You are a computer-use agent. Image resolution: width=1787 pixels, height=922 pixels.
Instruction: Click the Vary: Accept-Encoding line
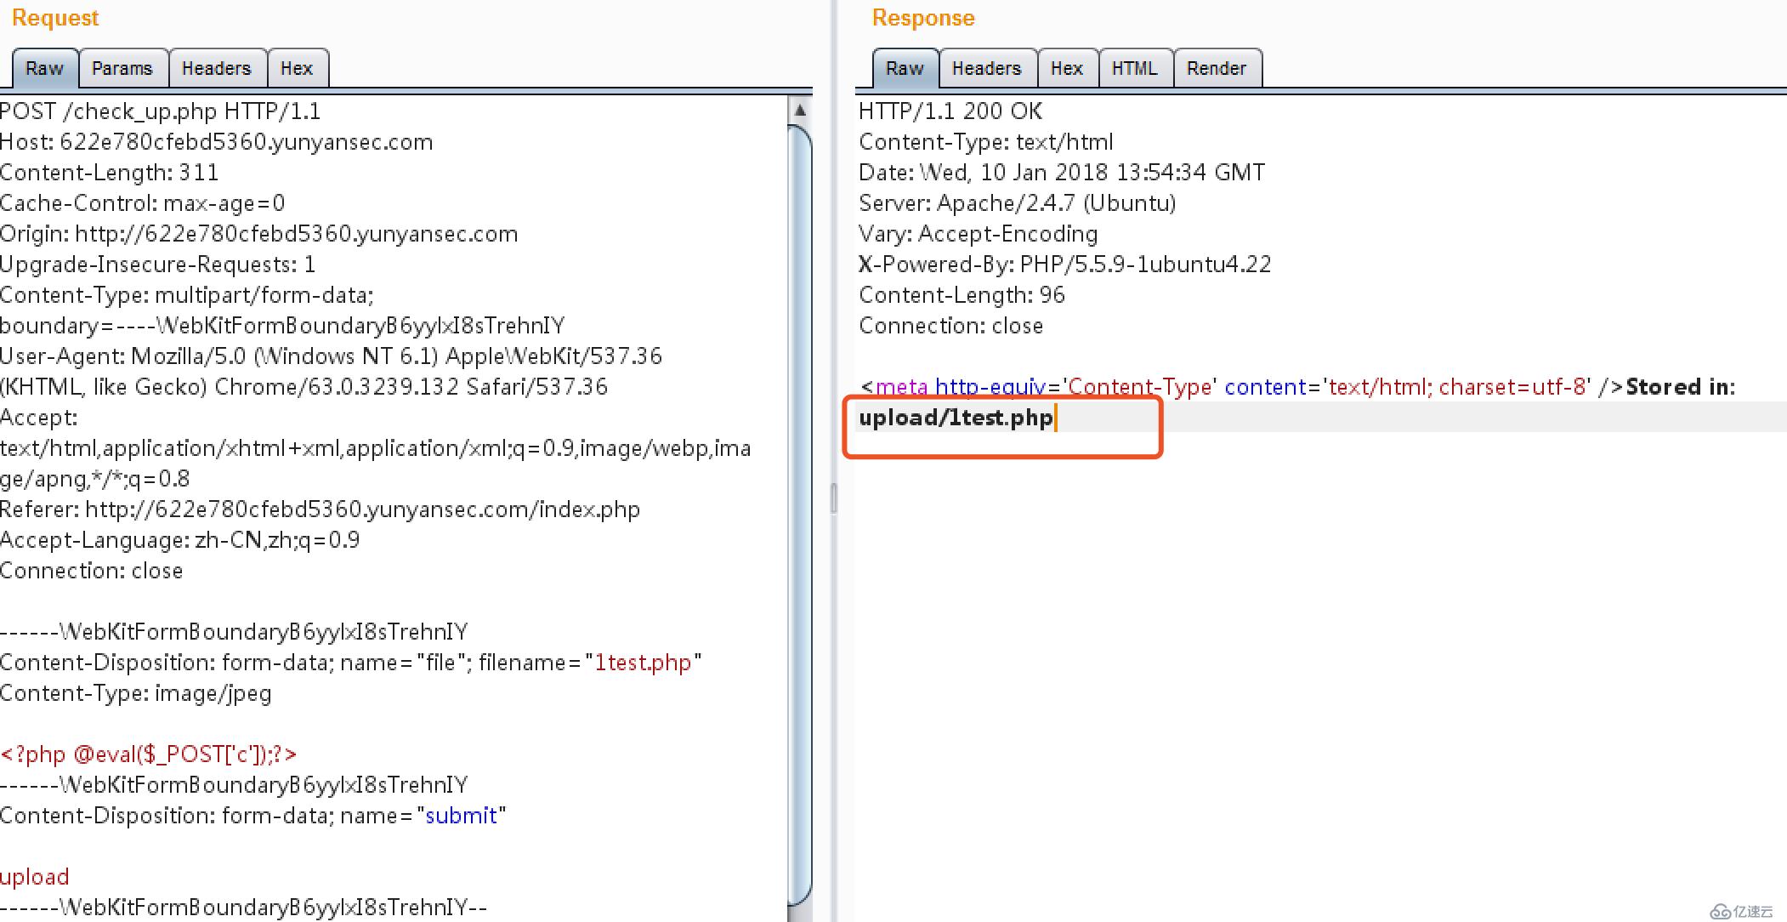tap(979, 234)
